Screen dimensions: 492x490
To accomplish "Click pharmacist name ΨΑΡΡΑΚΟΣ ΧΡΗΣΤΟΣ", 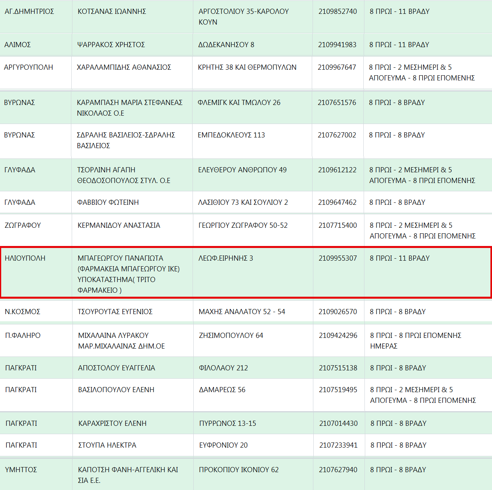I will [111, 45].
